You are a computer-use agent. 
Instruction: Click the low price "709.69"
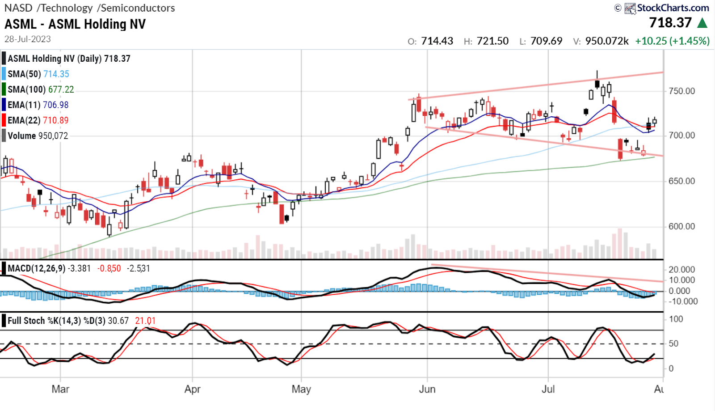547,41
